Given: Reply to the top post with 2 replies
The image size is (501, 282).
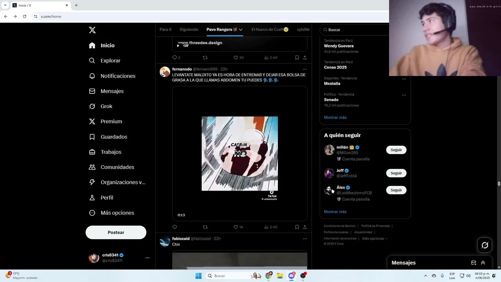Looking at the screenshot, I should pyautogui.click(x=176, y=58).
